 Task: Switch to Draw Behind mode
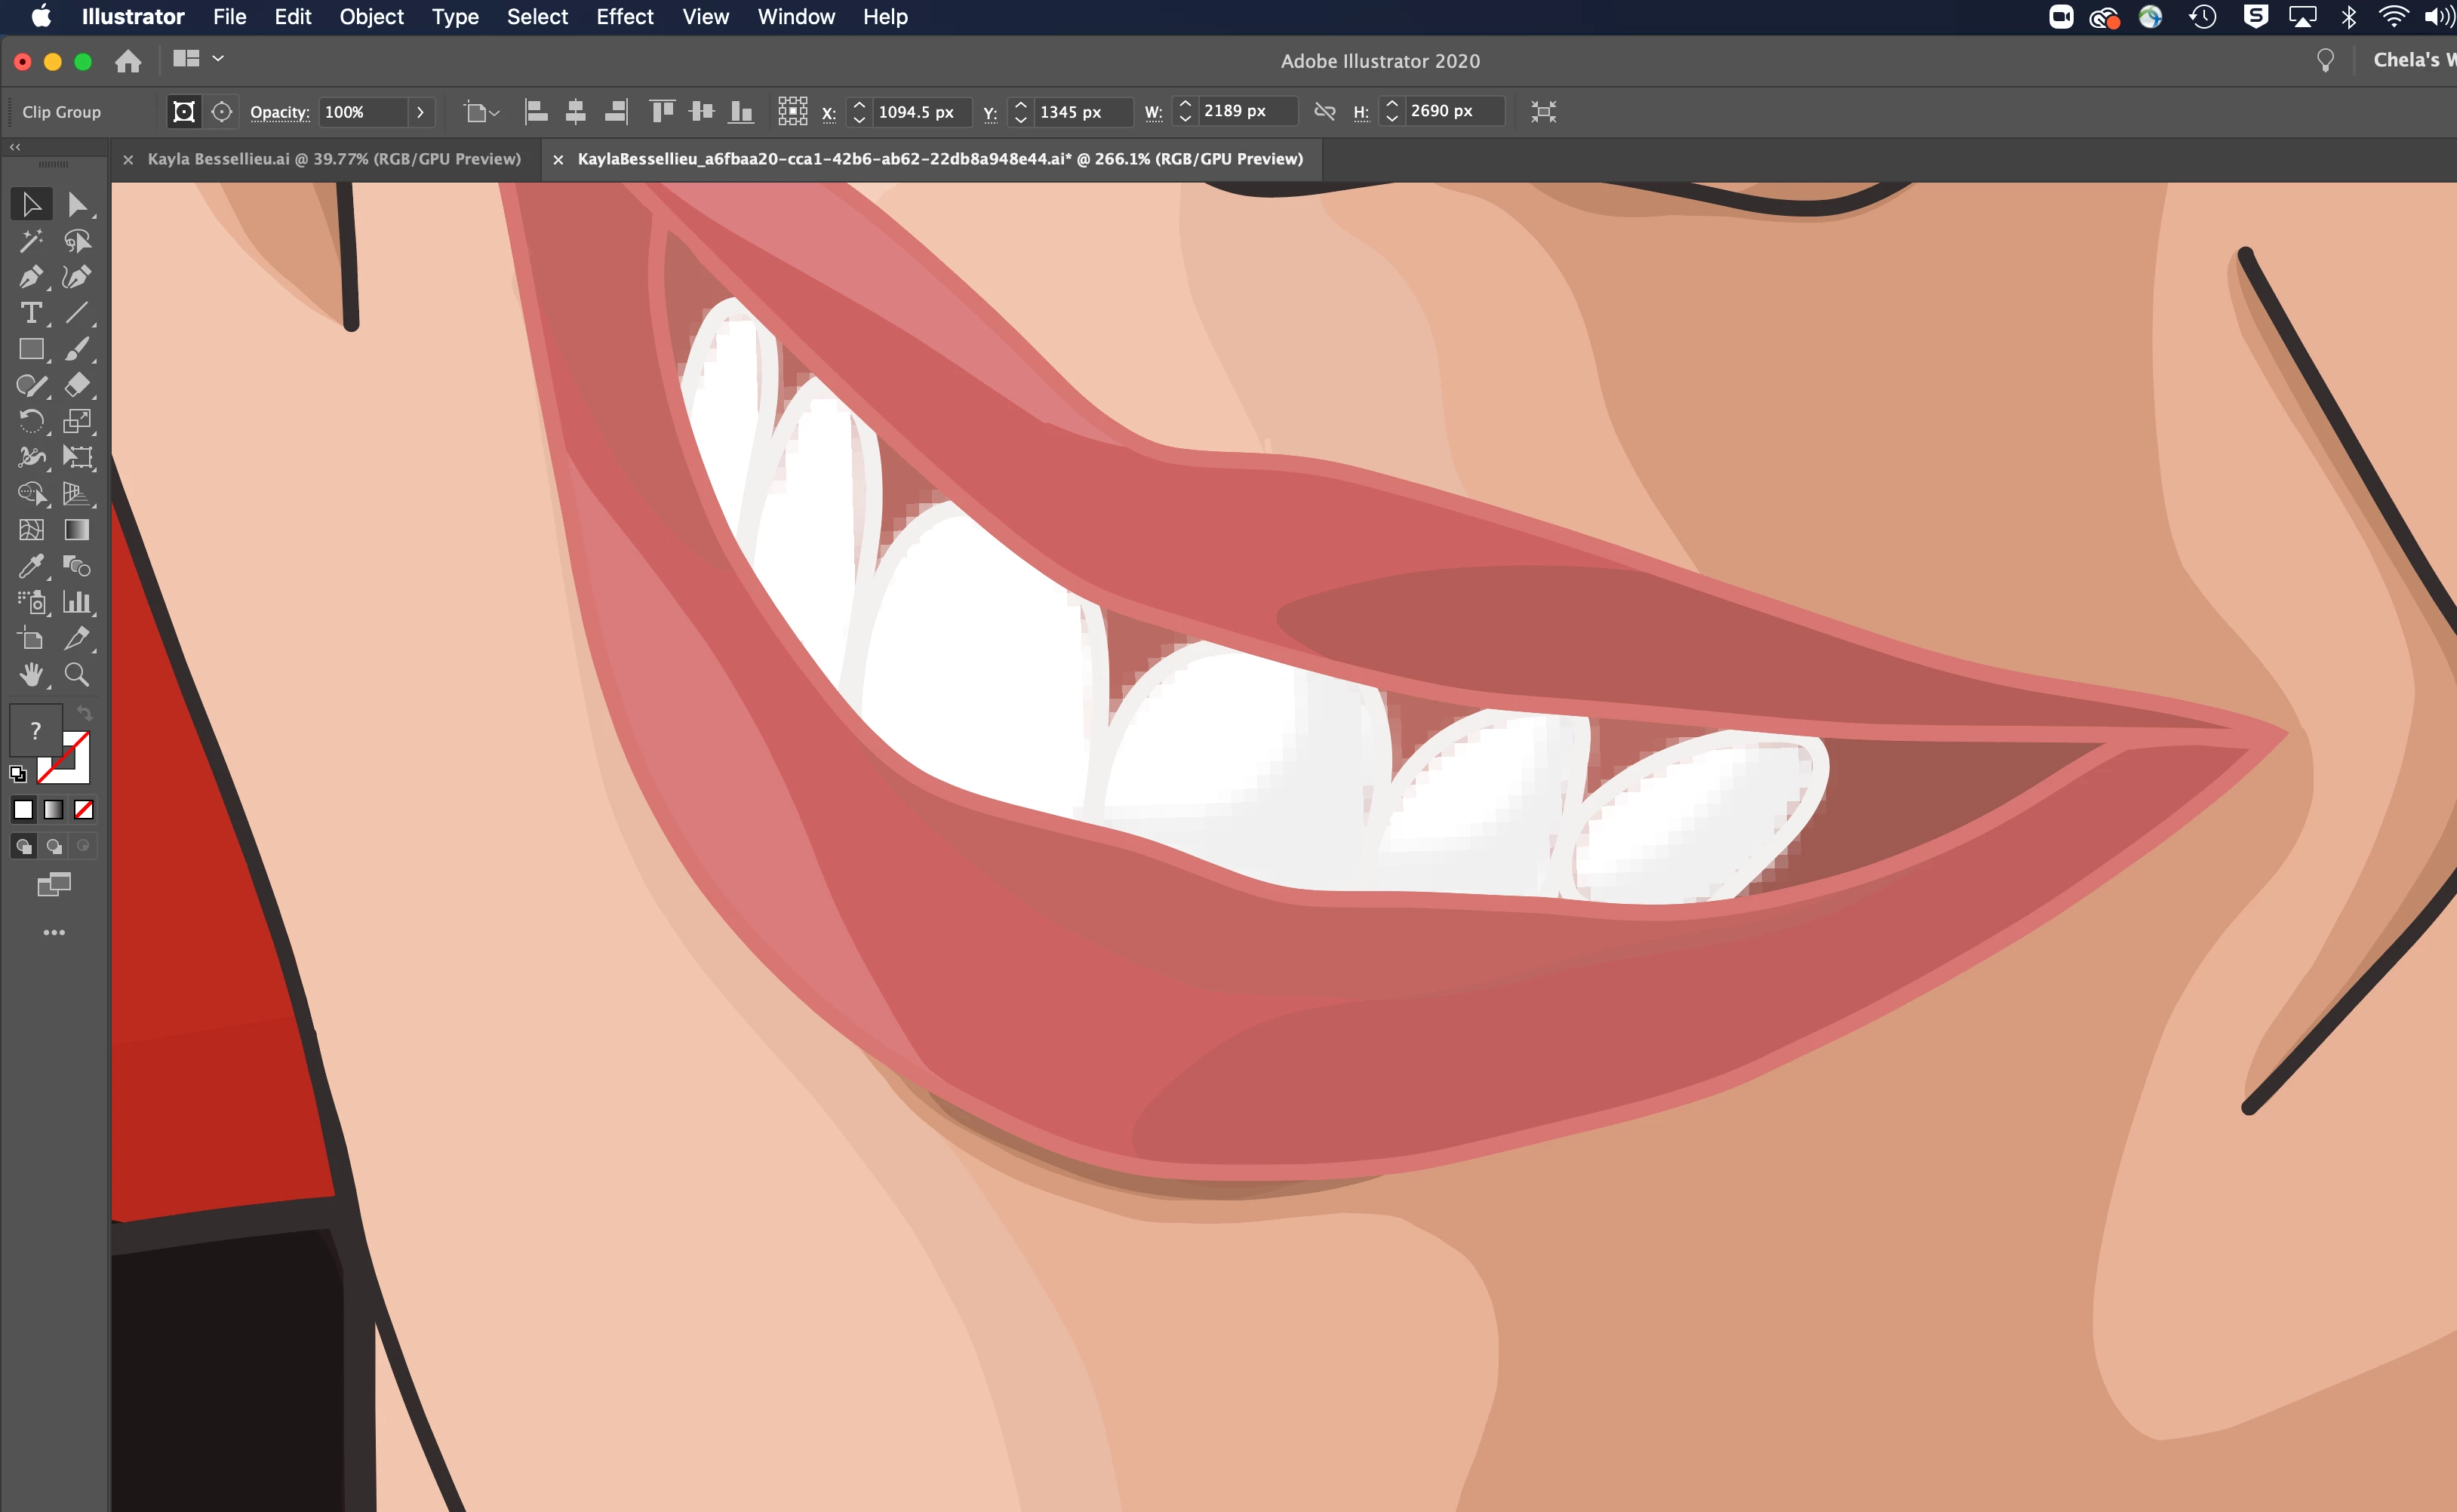point(54,846)
